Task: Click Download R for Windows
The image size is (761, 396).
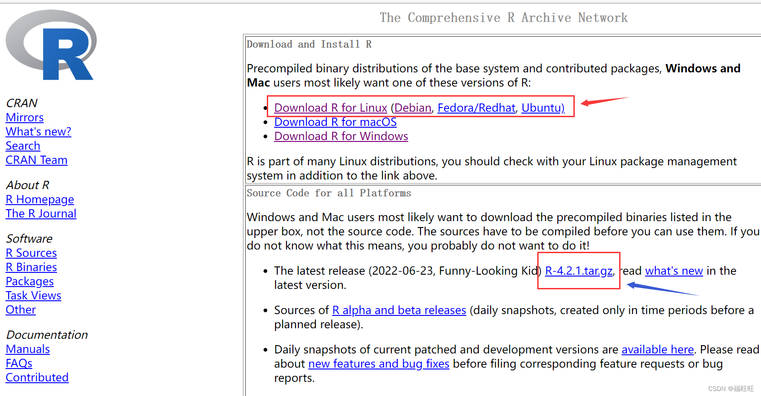Action: [341, 136]
